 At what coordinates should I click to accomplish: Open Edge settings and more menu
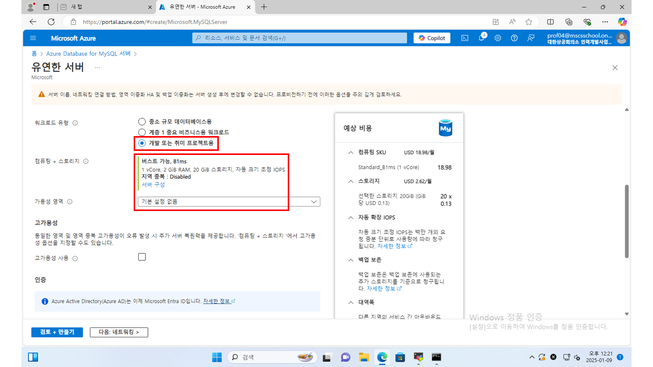click(605, 22)
